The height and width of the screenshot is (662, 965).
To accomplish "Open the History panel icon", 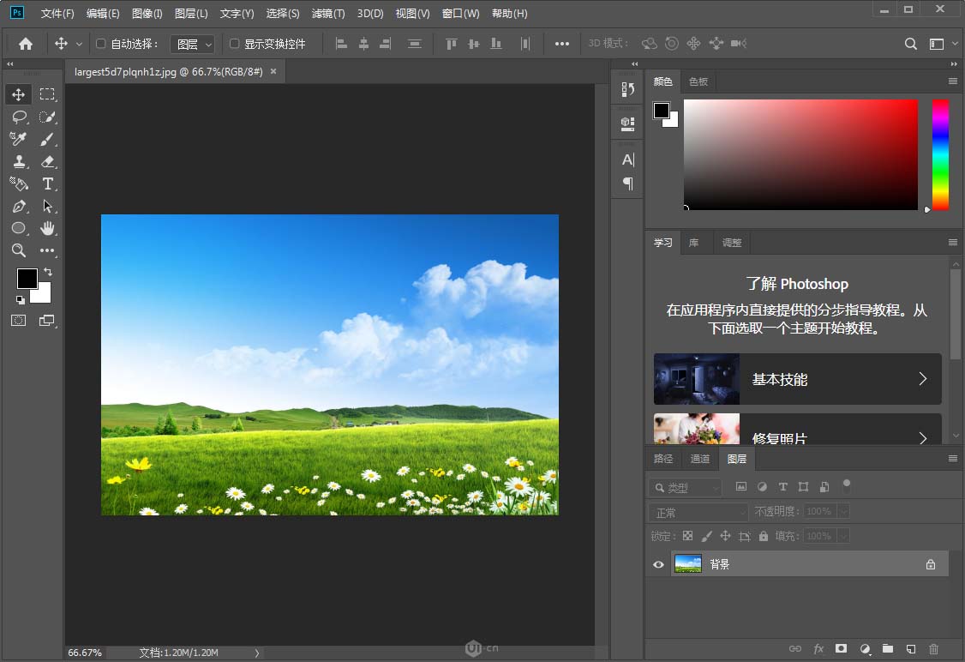I will pyautogui.click(x=627, y=90).
